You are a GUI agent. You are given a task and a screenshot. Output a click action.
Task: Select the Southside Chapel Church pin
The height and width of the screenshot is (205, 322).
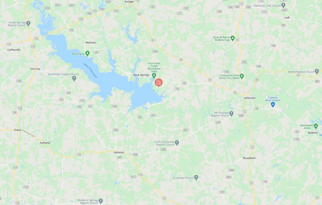(74, 79)
